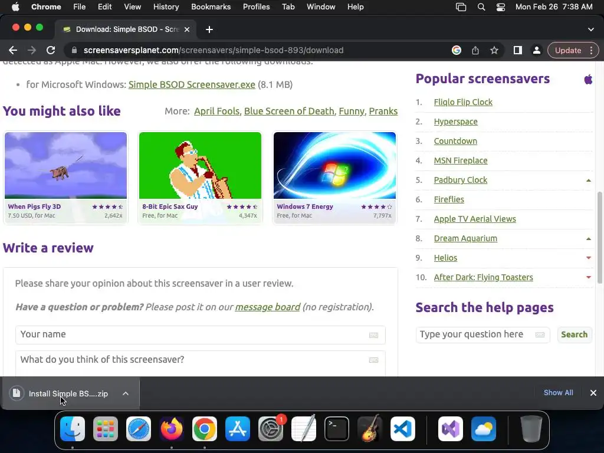604x453 pixels.
Task: Open Control Center in the menu bar
Action: point(500,7)
